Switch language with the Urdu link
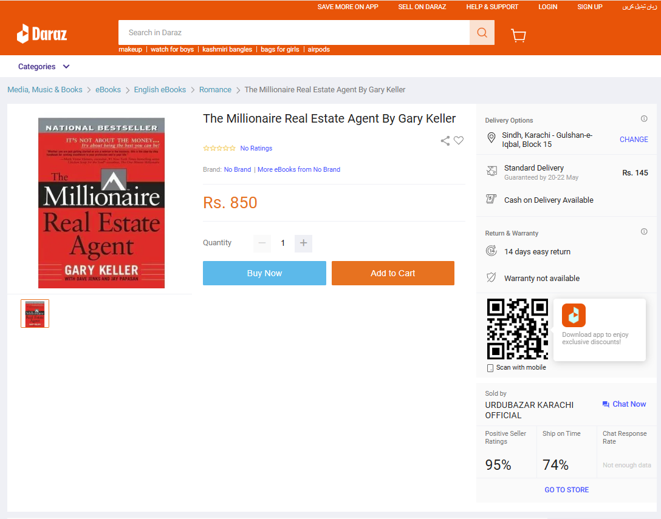661x519 pixels. (640, 7)
